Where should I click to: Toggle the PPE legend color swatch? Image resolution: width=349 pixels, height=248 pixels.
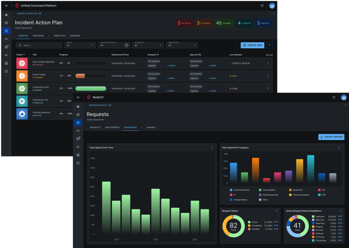coord(319,195)
